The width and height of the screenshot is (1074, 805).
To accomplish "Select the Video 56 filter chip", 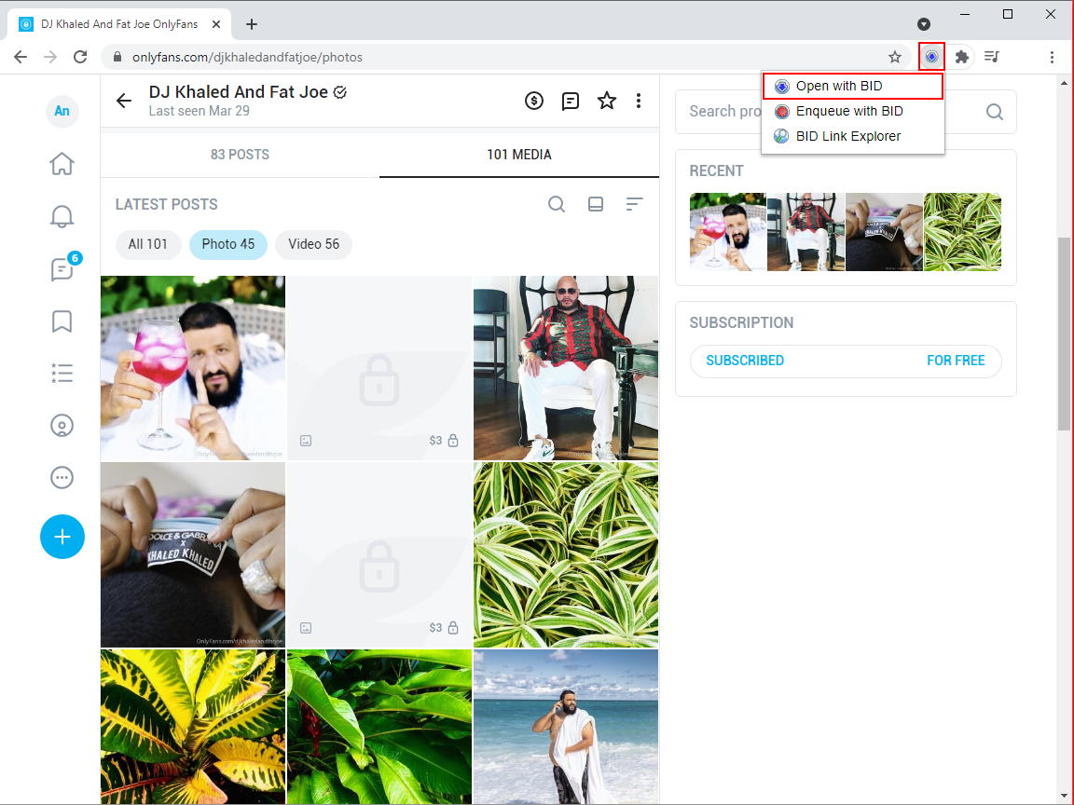I will click(313, 244).
